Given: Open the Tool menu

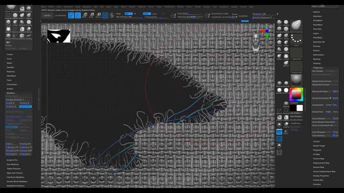Looking at the screenshot, I should pos(214,7).
